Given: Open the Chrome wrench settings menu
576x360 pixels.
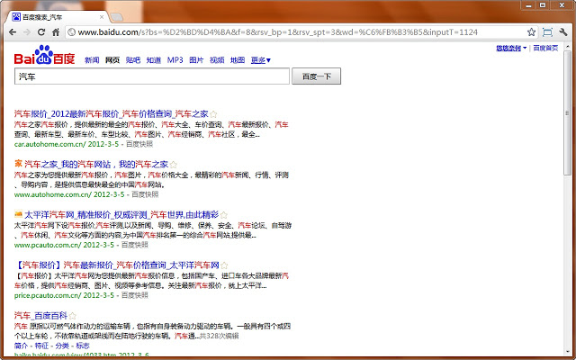Looking at the screenshot, I should click(x=563, y=32).
